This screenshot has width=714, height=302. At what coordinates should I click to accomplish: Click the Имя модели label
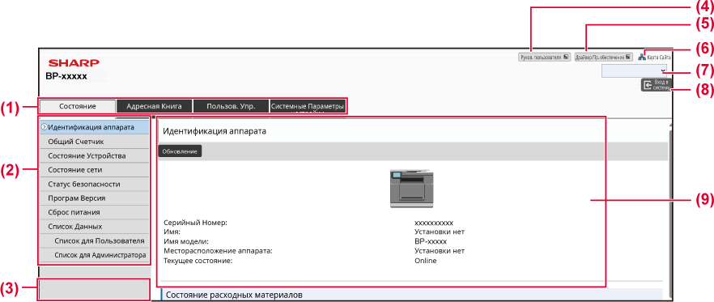(x=186, y=241)
